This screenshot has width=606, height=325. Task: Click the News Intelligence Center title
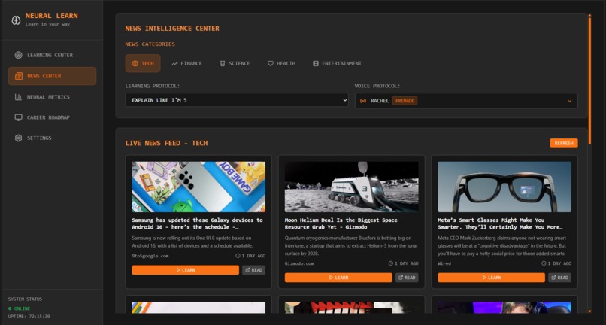coord(172,29)
